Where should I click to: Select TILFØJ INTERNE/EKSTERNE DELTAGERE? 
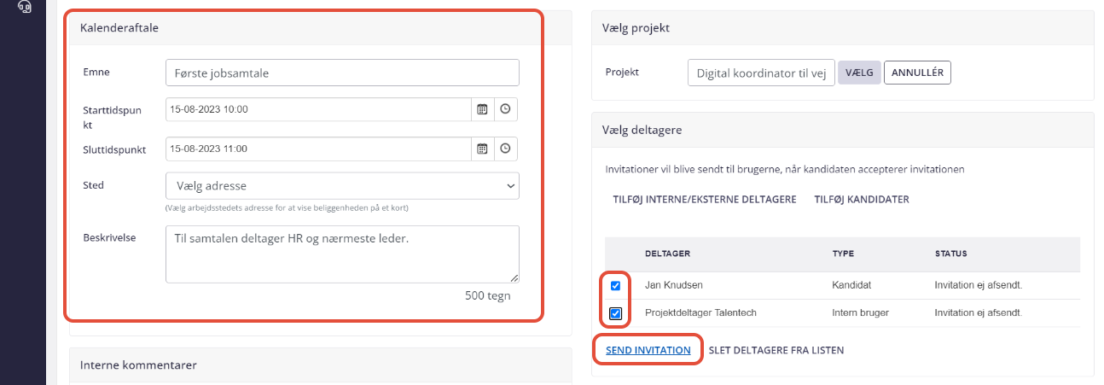(x=705, y=199)
